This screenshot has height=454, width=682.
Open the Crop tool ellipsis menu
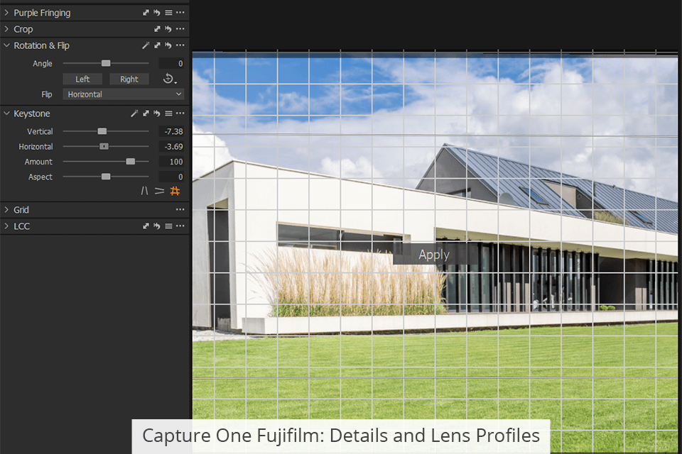(180, 29)
